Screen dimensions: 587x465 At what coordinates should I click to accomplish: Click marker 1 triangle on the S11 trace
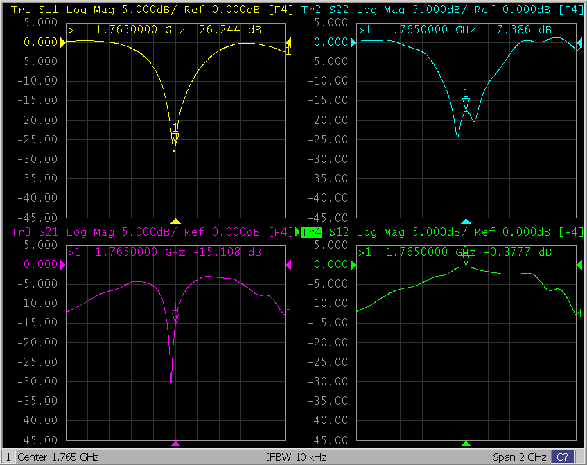(175, 139)
